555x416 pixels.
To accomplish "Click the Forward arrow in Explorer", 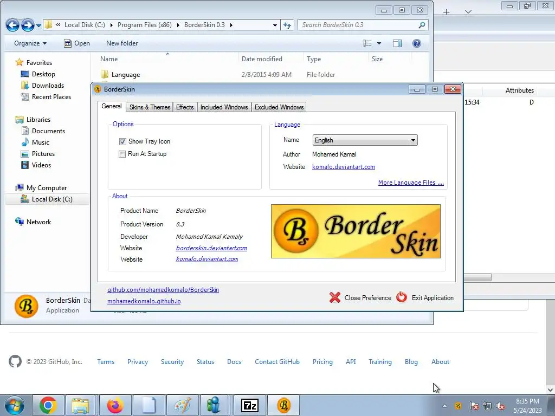I will (28, 25).
